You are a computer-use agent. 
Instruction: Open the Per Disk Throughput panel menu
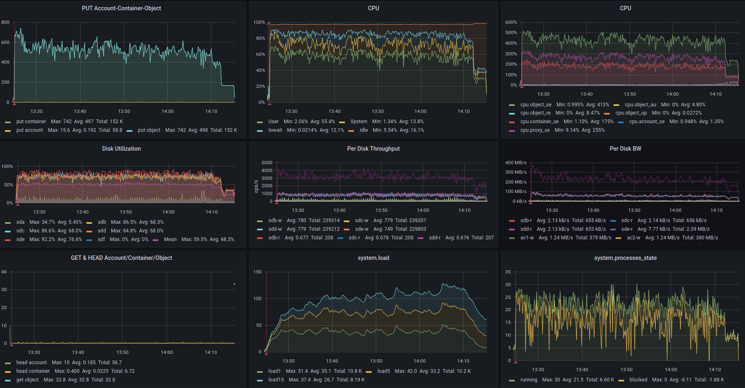pyautogui.click(x=373, y=149)
